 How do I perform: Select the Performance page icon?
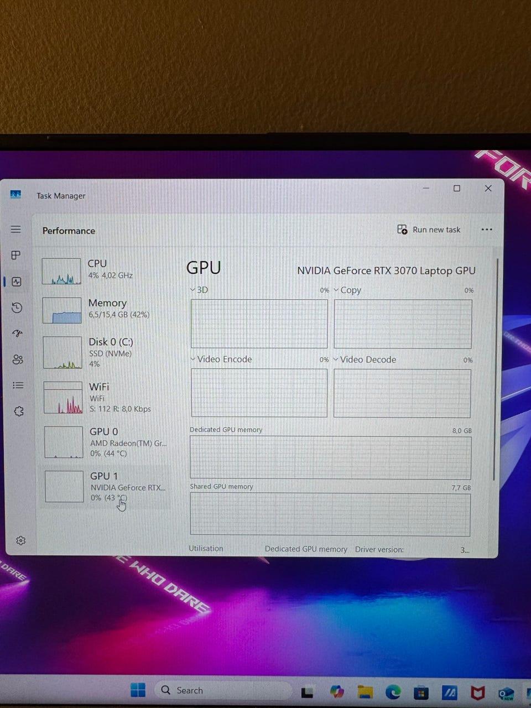[x=17, y=282]
